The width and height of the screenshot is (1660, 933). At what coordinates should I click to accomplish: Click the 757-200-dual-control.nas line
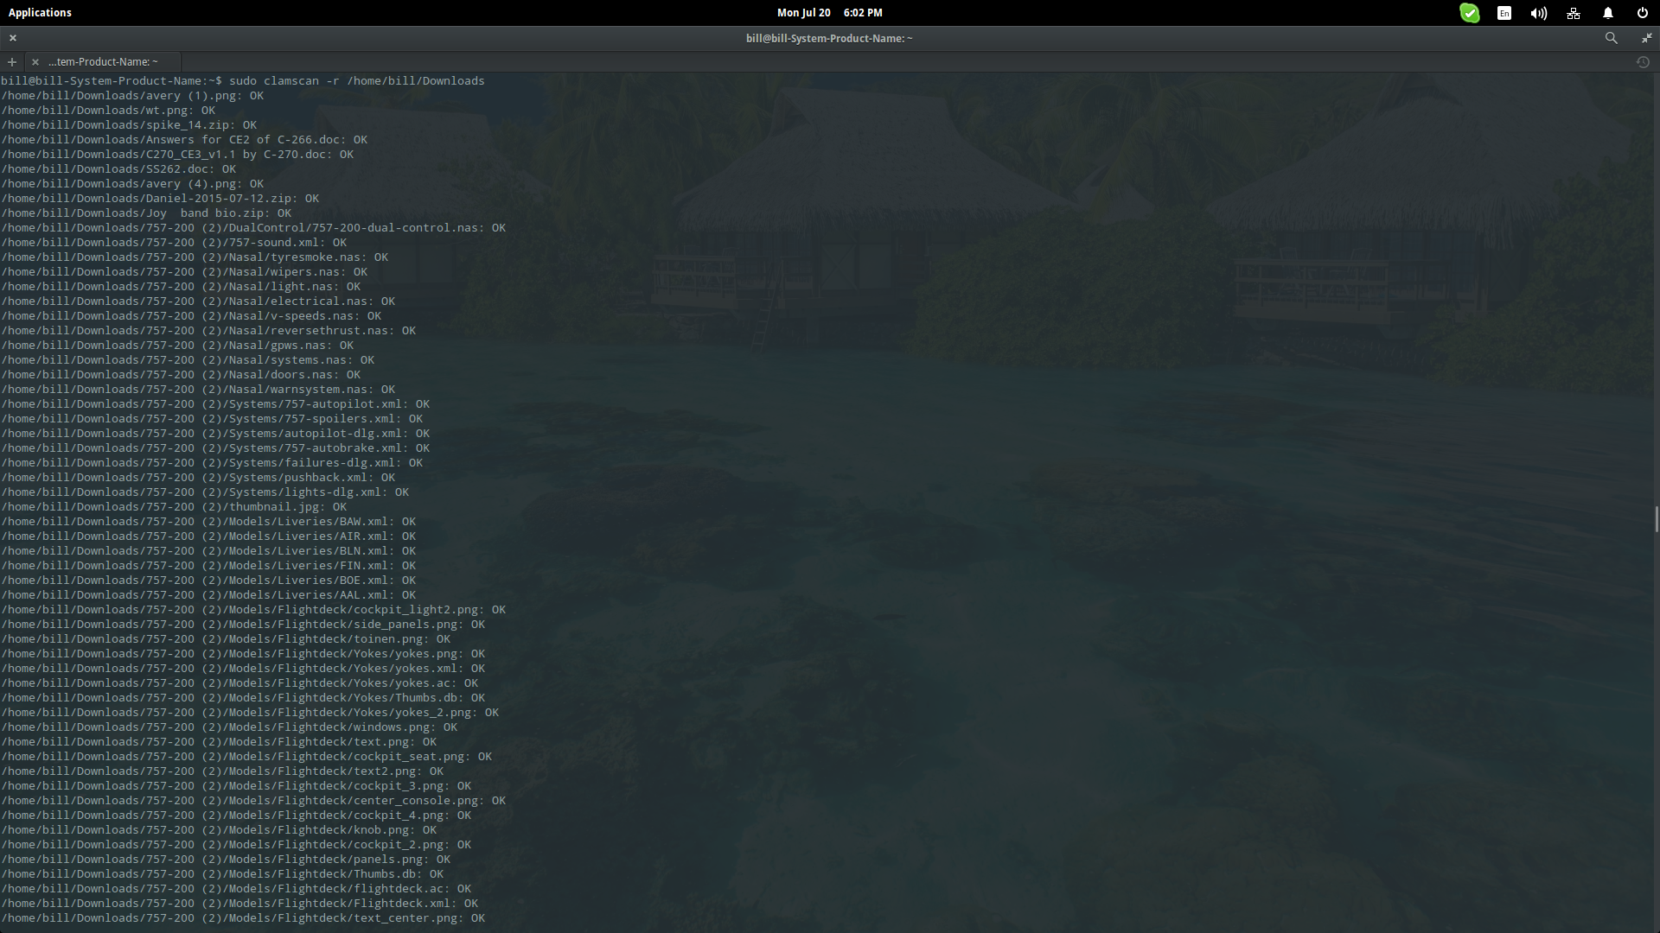pos(253,227)
